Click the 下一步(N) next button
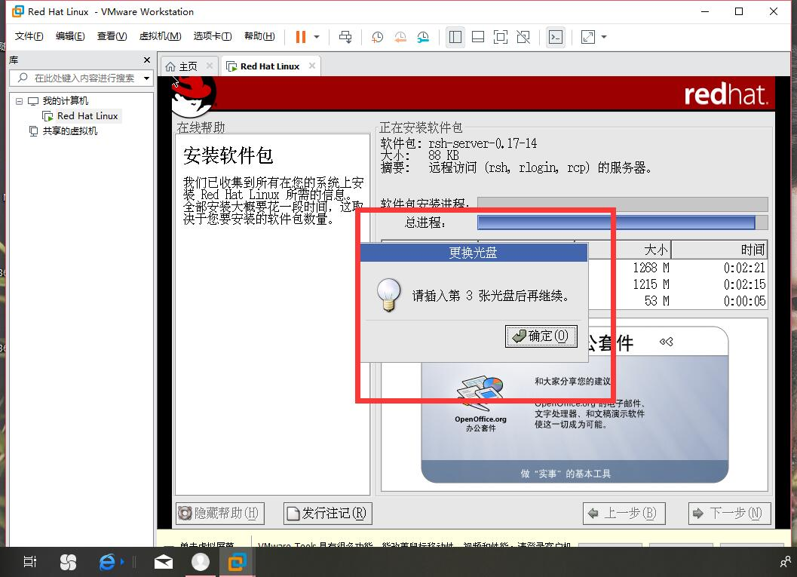The height and width of the screenshot is (577, 797). click(729, 514)
